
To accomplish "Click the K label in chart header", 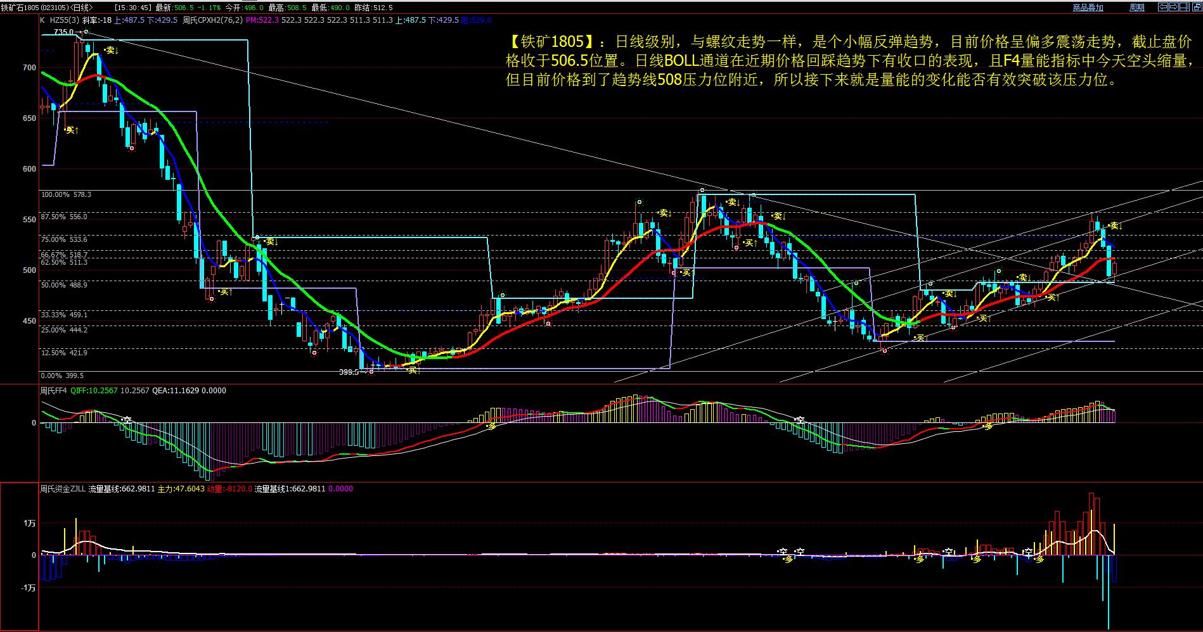I will 42,20.
